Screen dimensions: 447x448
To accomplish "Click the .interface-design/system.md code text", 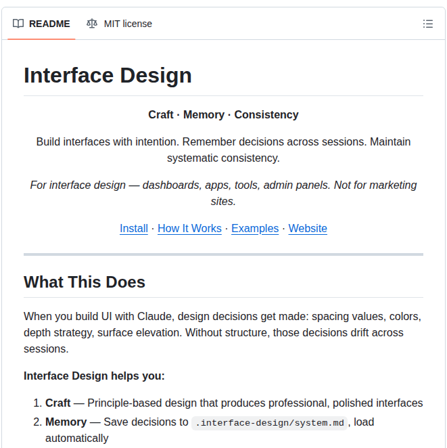I will point(269,422).
